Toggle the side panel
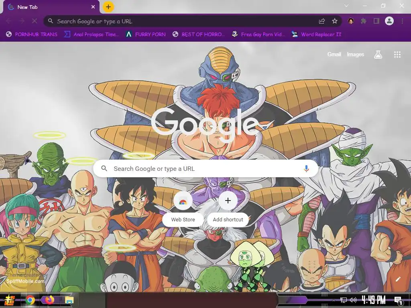 click(376, 21)
